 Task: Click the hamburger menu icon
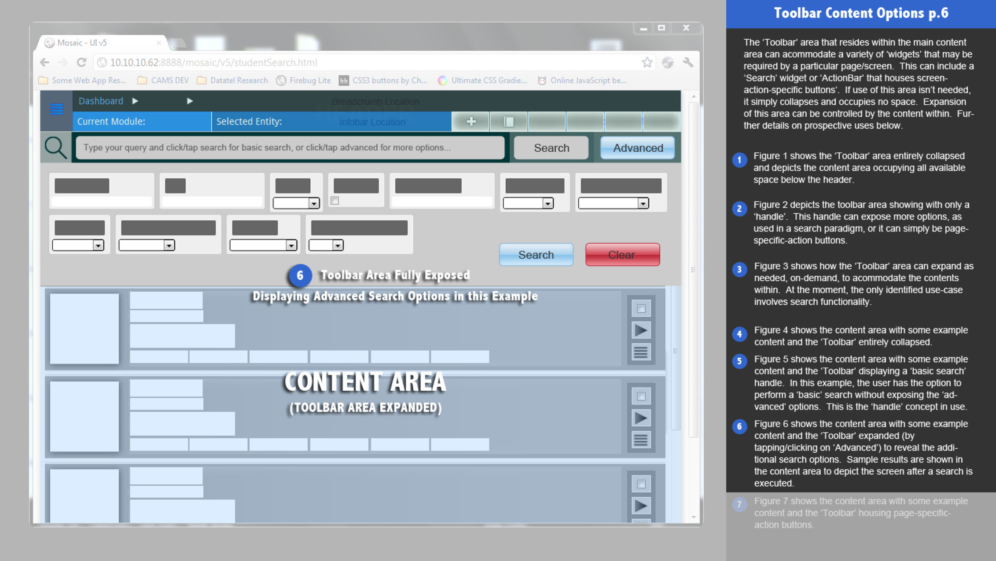coord(56,109)
